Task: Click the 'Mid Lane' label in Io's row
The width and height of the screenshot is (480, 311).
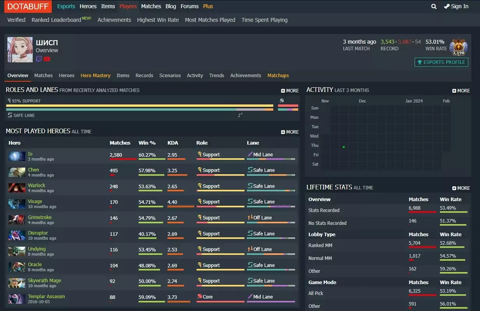Action: [x=263, y=155]
